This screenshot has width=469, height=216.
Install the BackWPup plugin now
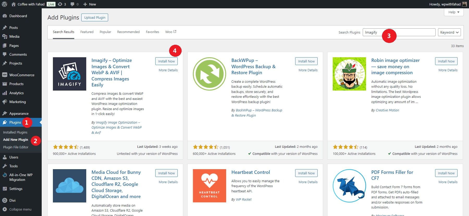(x=306, y=61)
